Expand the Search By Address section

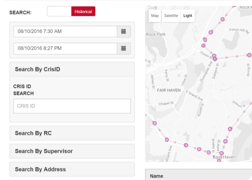(72, 169)
